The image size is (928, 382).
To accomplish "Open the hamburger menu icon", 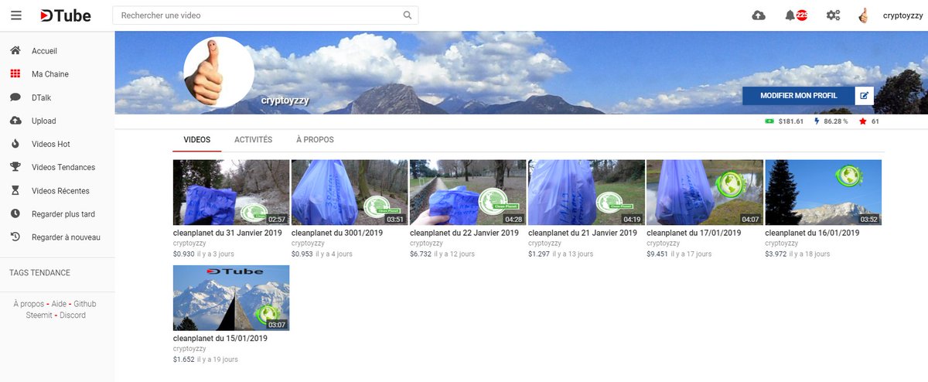I will [x=16, y=15].
